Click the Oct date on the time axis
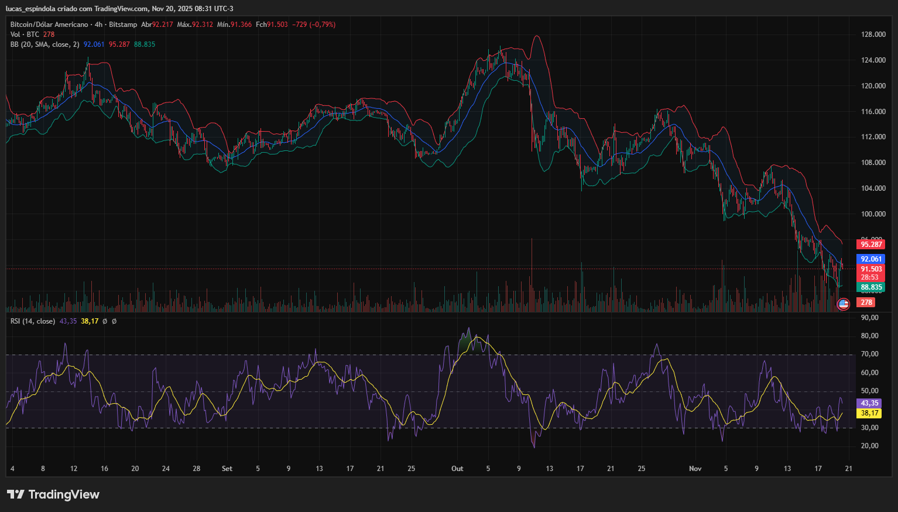Image resolution: width=898 pixels, height=512 pixels. (x=457, y=469)
